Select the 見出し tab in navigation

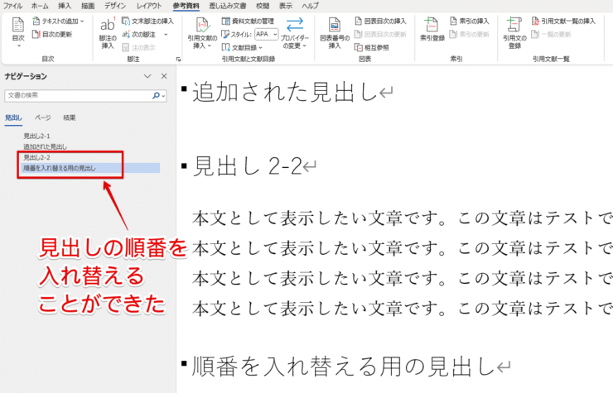pyautogui.click(x=13, y=117)
